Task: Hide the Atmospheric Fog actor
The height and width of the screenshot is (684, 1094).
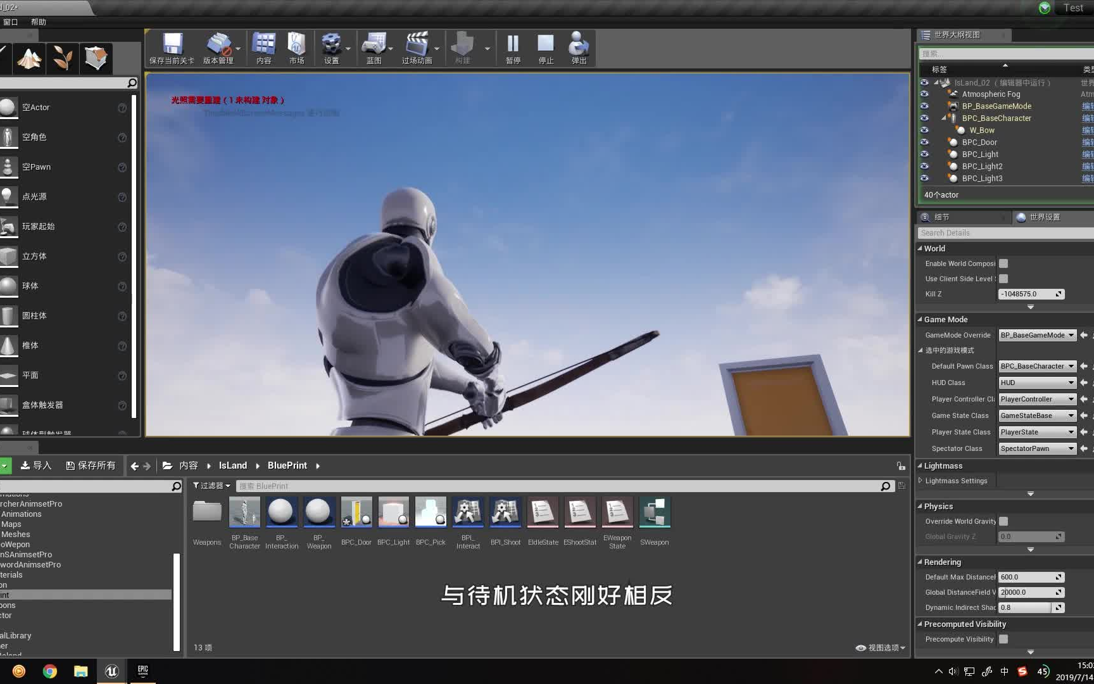Action: pyautogui.click(x=925, y=94)
